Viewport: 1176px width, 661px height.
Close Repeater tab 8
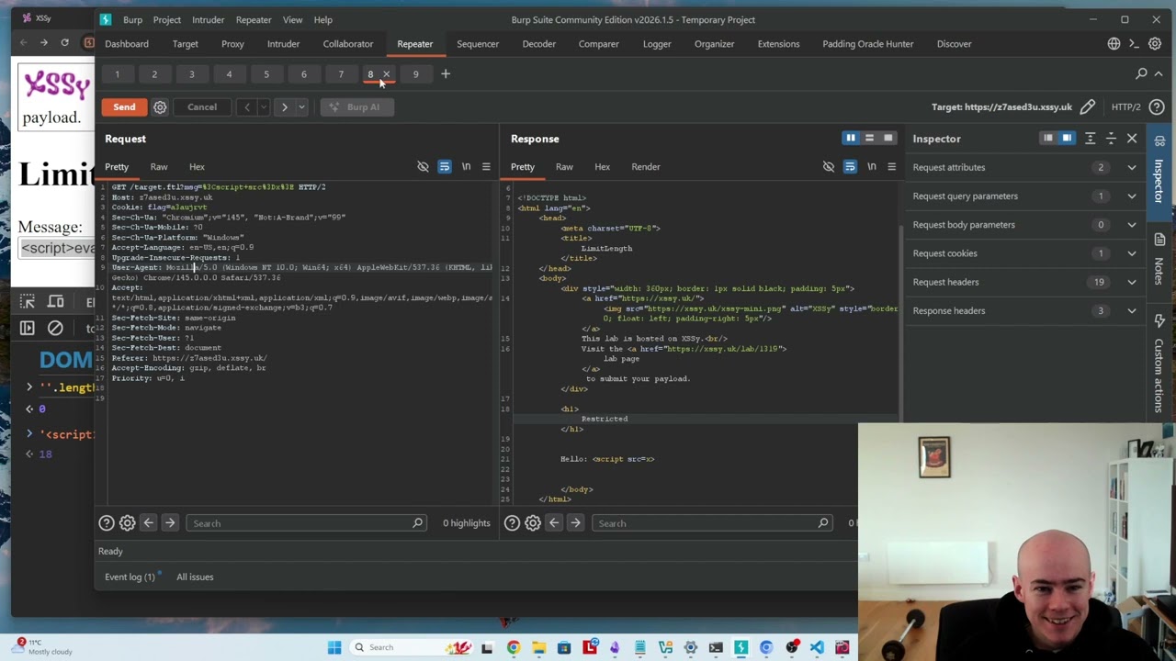point(386,74)
